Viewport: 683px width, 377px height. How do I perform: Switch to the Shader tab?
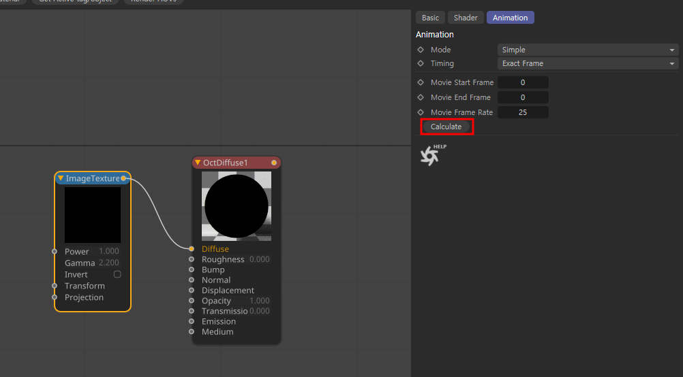coord(466,18)
